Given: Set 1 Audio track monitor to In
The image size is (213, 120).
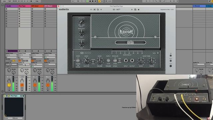Looking at the screenshot, I should (x=7, y=61).
